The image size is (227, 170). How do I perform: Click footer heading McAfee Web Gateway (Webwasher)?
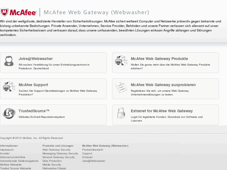[x=105, y=146]
